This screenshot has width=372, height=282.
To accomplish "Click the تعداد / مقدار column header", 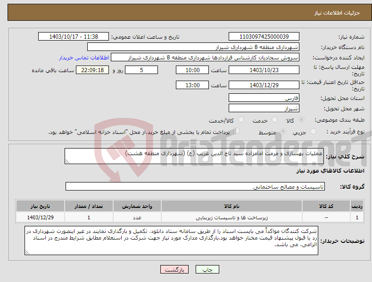I will 89,206.
